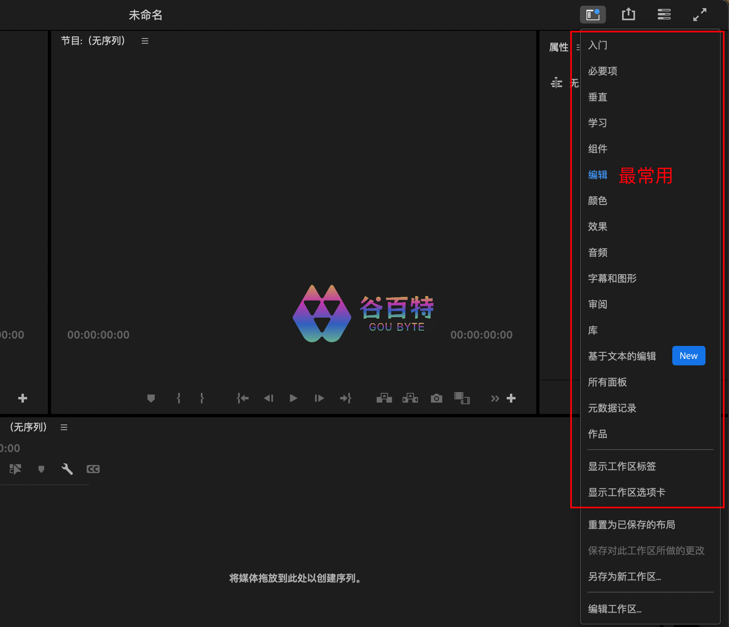Click the Add Marker icon in Program monitor
729x627 pixels.
pos(151,398)
